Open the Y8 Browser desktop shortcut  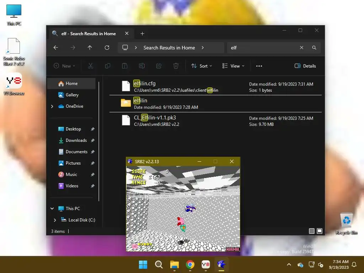14,84
